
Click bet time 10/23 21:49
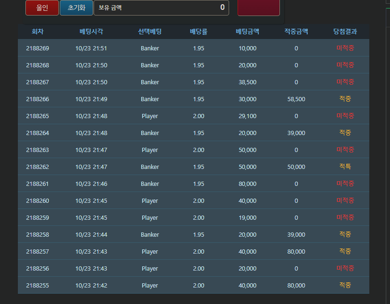[x=91, y=99]
